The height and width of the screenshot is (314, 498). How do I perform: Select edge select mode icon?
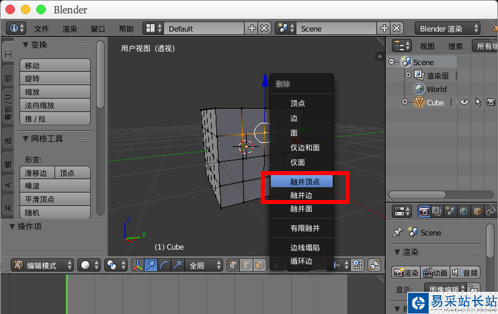point(246,265)
